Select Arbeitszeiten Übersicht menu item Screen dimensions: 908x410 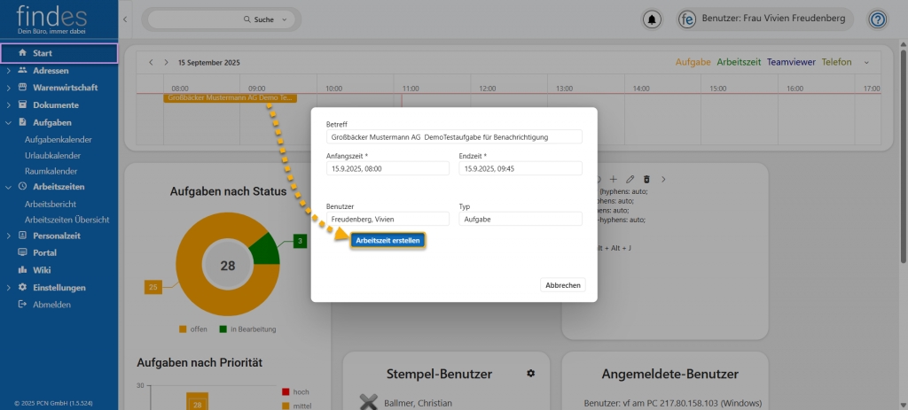[x=67, y=220]
